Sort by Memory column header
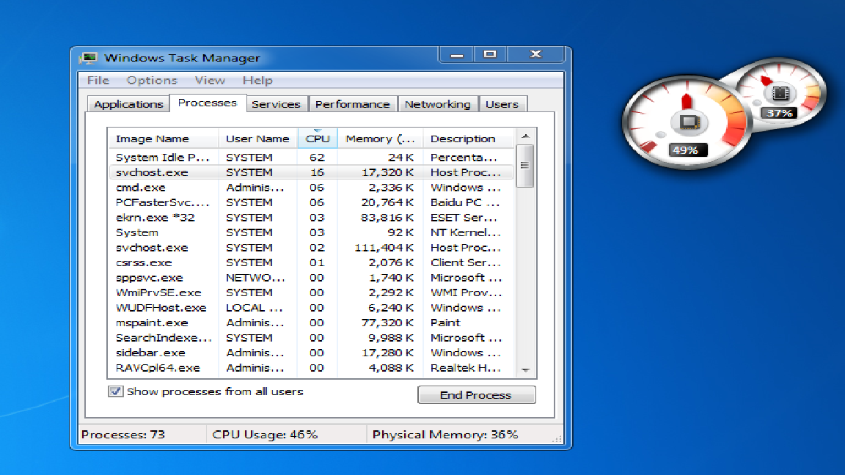 coord(380,139)
